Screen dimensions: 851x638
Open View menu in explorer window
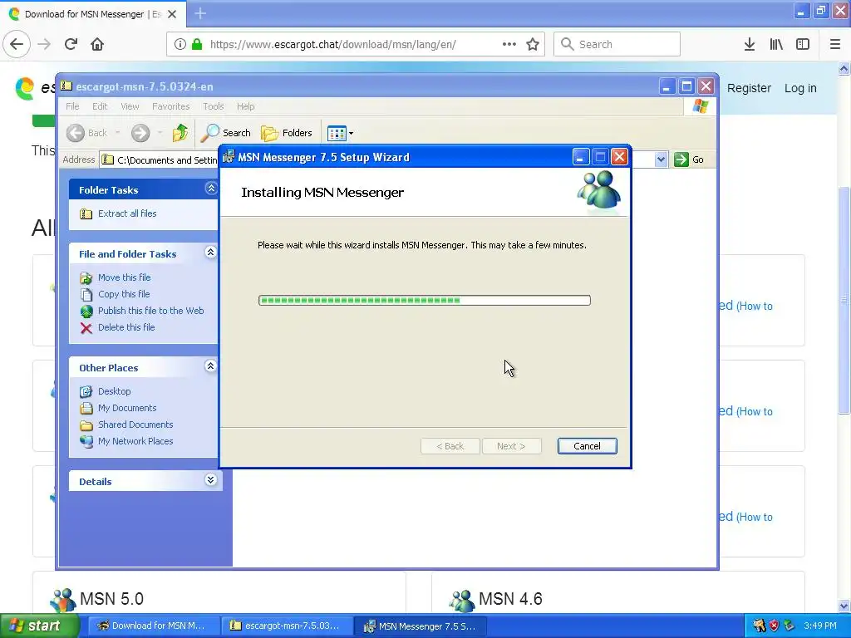tap(130, 106)
